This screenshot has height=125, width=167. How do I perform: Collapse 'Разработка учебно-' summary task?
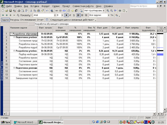pos(14,51)
